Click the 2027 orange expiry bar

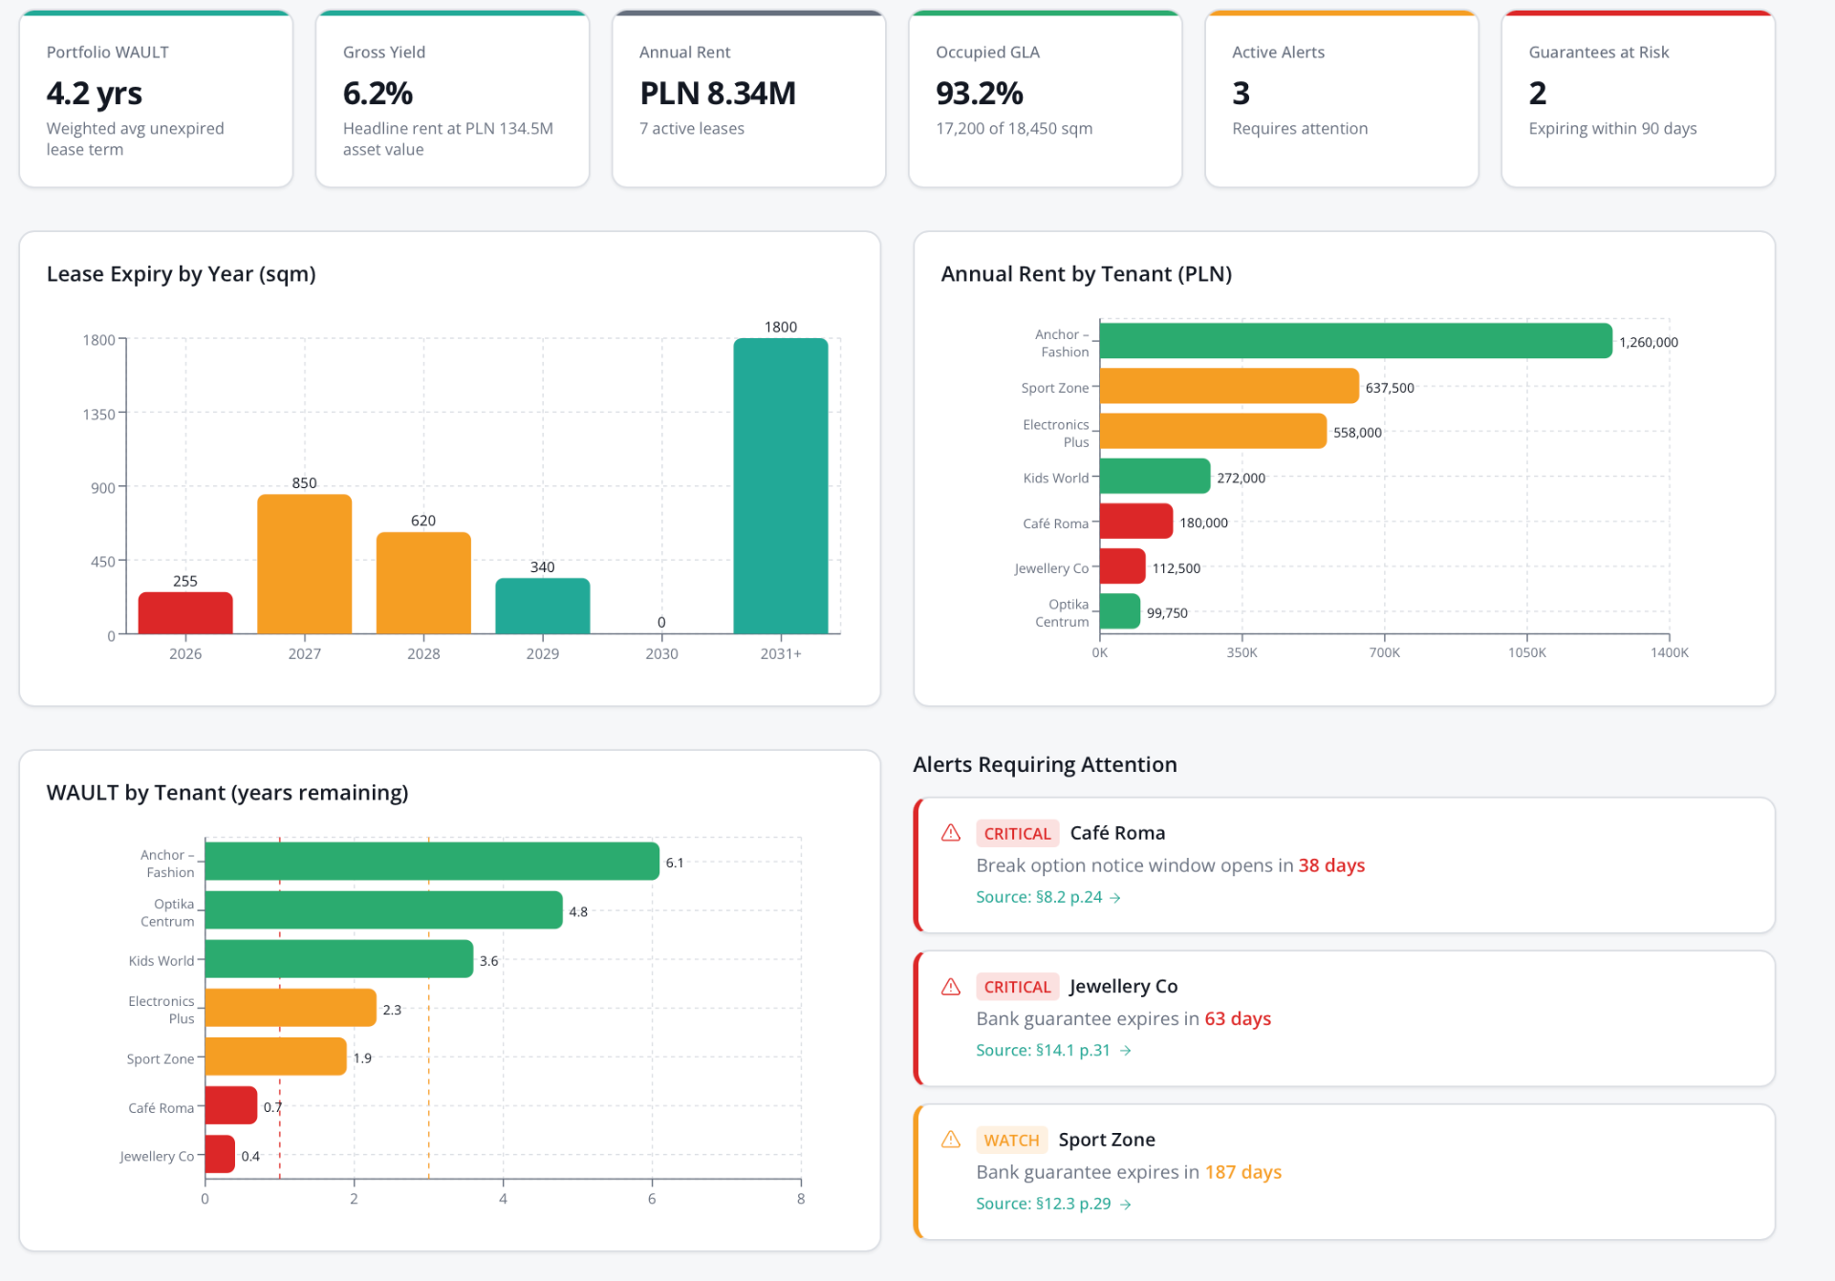304,564
